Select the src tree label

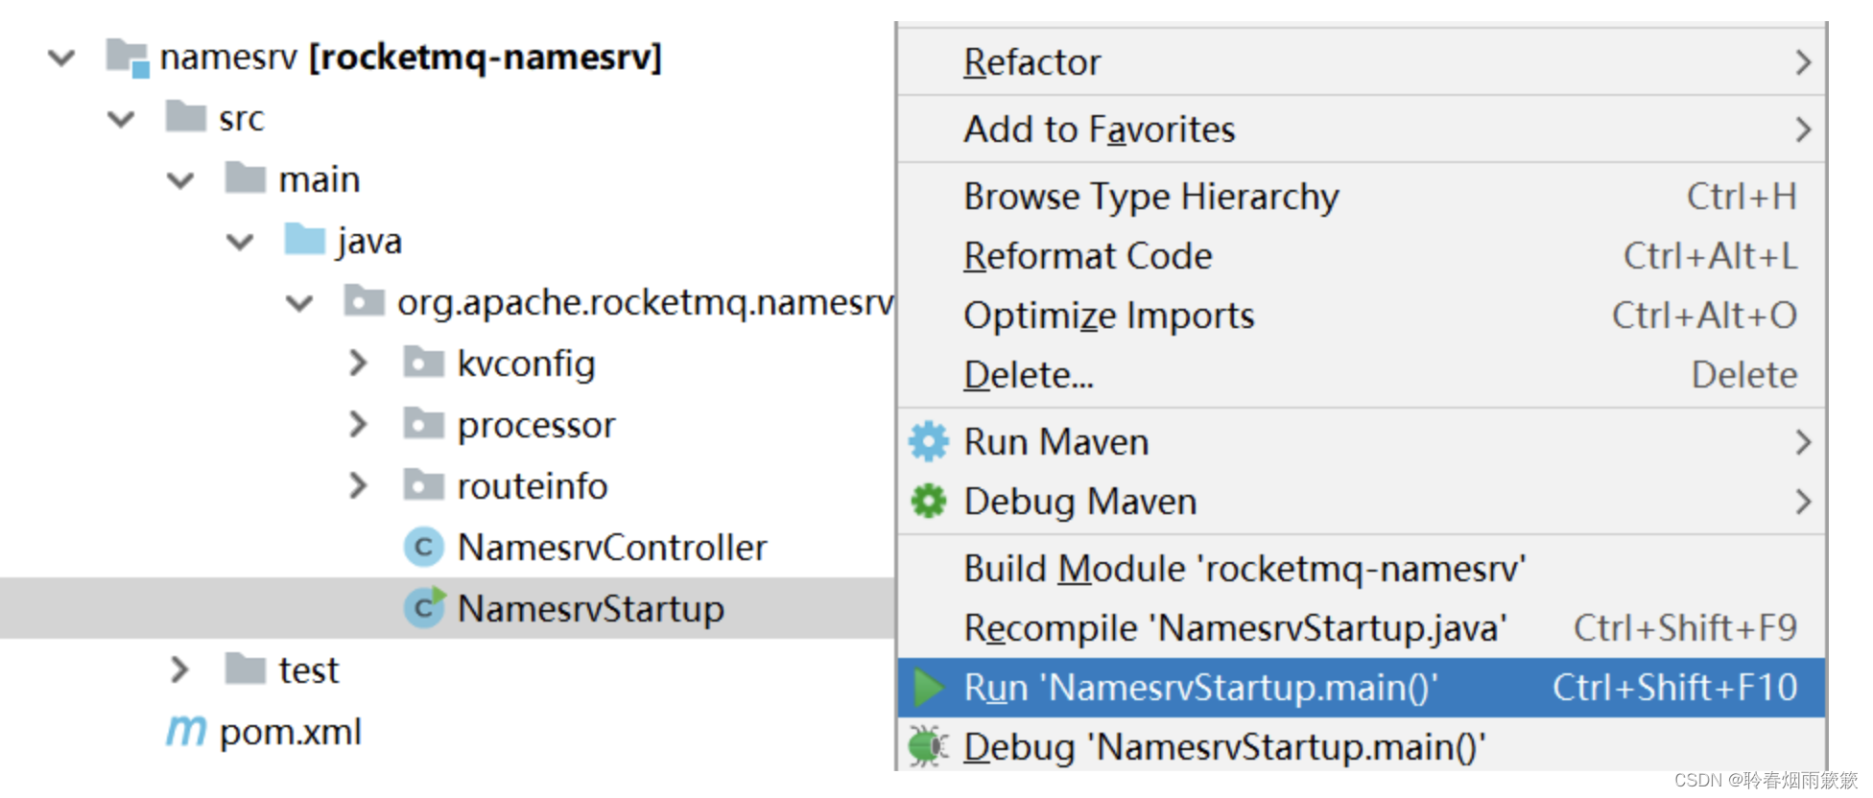[241, 119]
